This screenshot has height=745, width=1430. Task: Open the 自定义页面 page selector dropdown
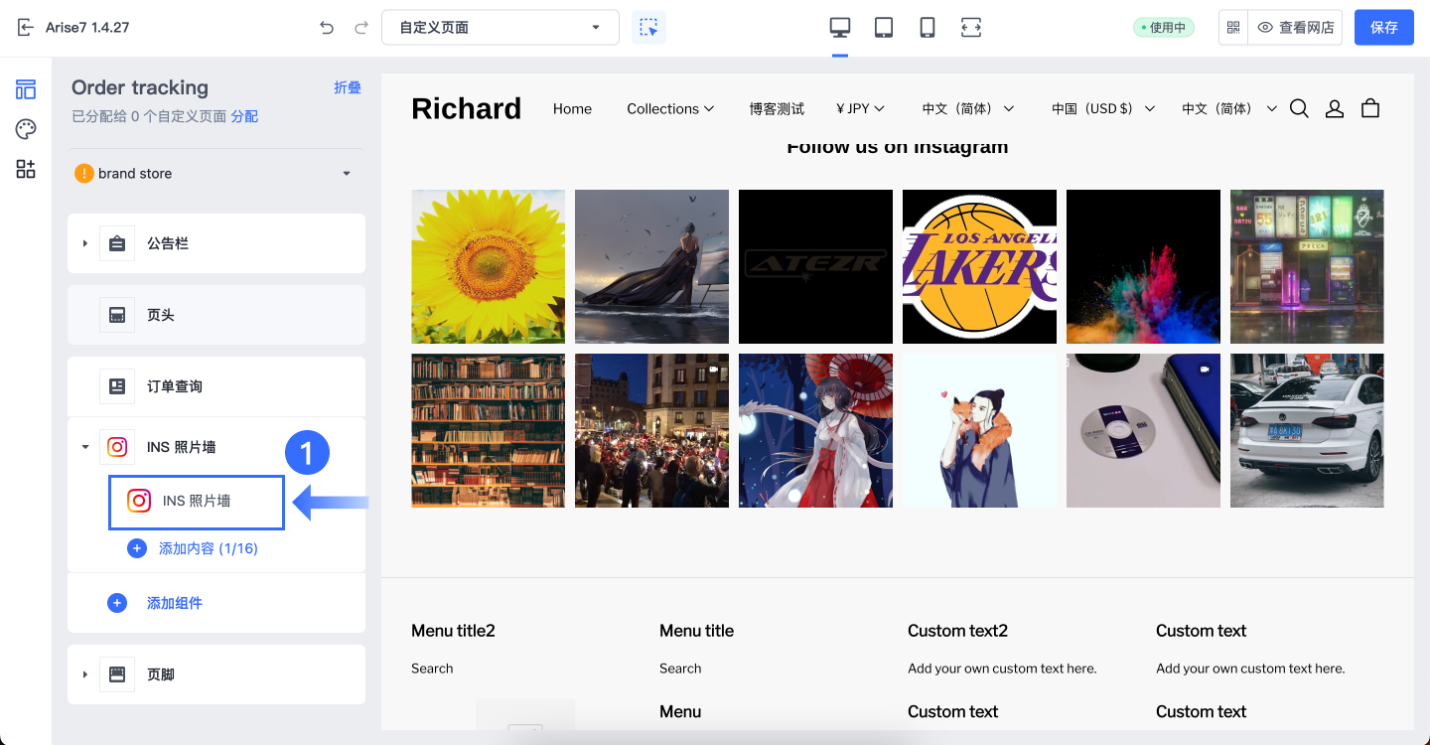[x=500, y=28]
